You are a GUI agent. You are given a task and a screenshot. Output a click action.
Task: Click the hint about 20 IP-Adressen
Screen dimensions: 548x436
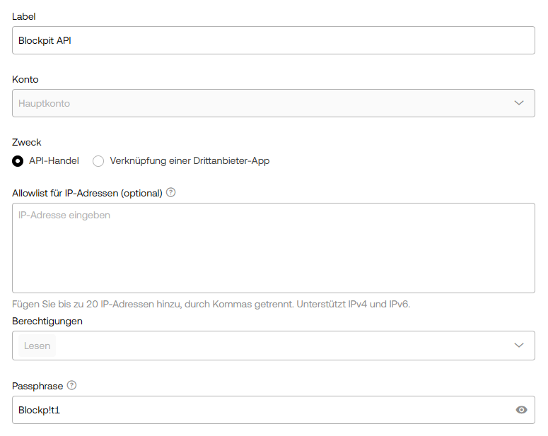pyautogui.click(x=211, y=304)
